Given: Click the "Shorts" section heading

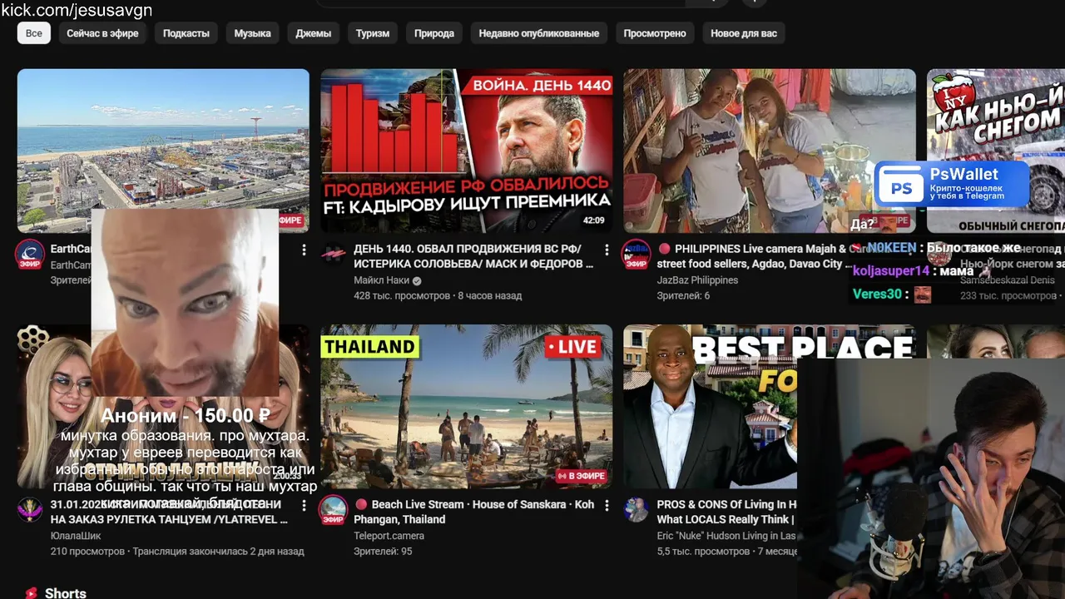Looking at the screenshot, I should [x=66, y=593].
